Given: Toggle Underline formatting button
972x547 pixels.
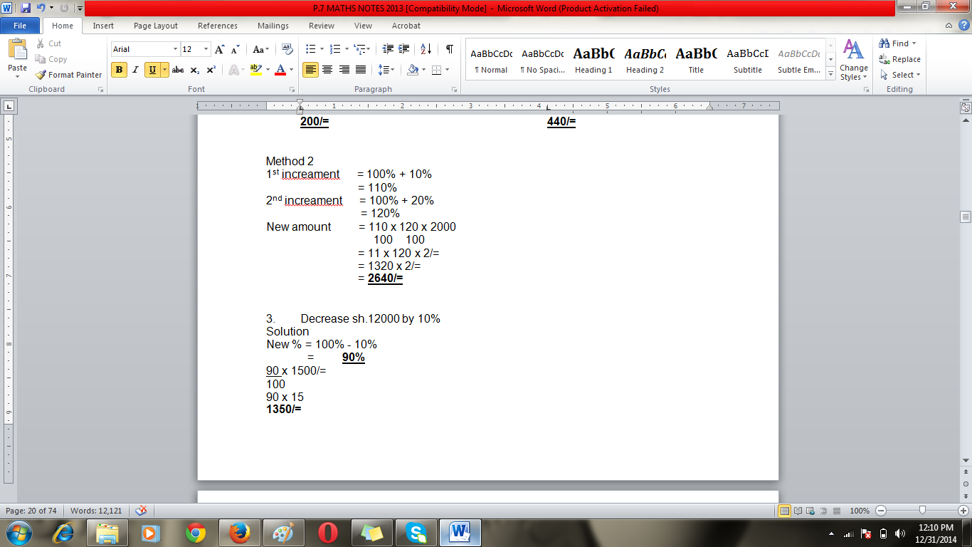Looking at the screenshot, I should click(152, 70).
